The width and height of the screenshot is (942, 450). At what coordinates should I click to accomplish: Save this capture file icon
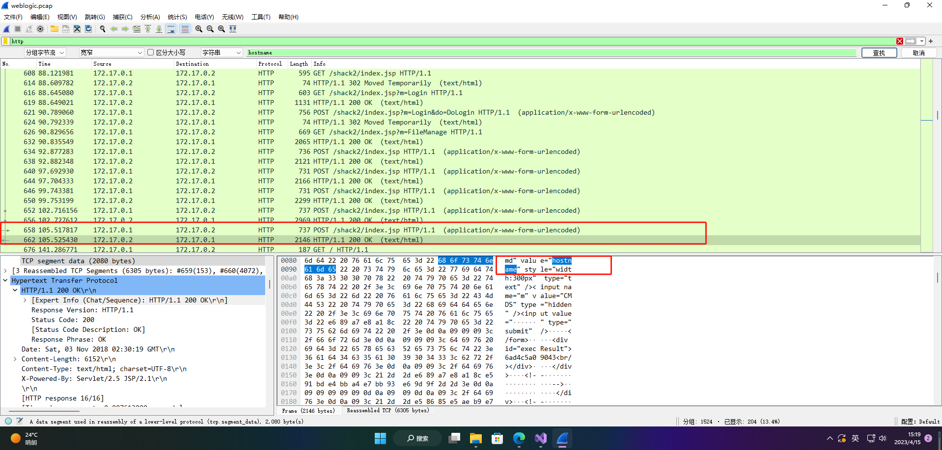click(x=66, y=29)
